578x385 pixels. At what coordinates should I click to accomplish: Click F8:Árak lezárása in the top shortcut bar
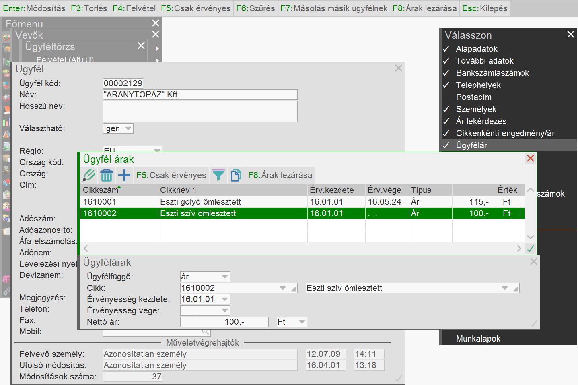pyautogui.click(x=425, y=8)
